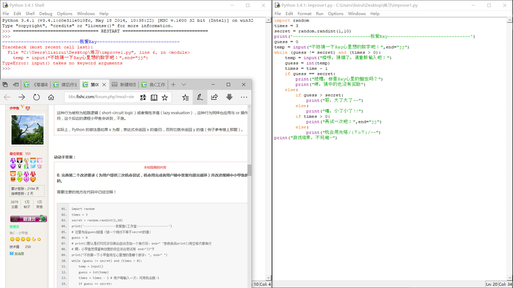
Task: Expand the tab preview chevron
Action: (184, 85)
